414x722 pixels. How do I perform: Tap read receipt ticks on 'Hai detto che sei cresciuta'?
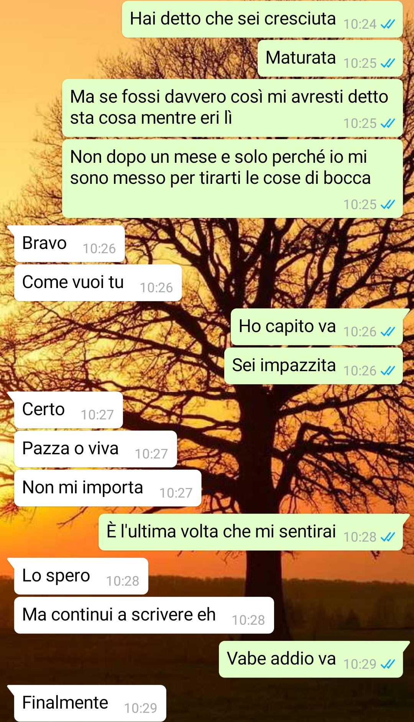pyautogui.click(x=388, y=24)
